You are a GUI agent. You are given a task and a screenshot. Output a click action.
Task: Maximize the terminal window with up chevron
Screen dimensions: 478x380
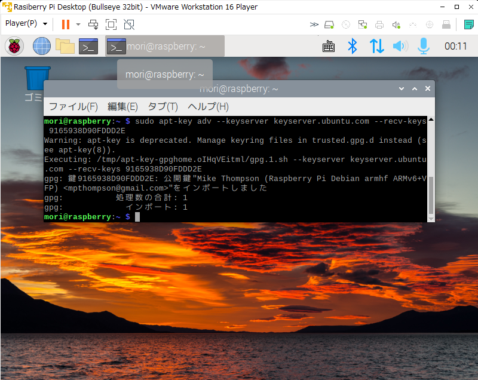tap(415, 88)
